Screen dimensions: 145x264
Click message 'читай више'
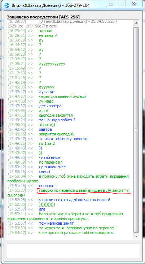[x=49, y=157]
